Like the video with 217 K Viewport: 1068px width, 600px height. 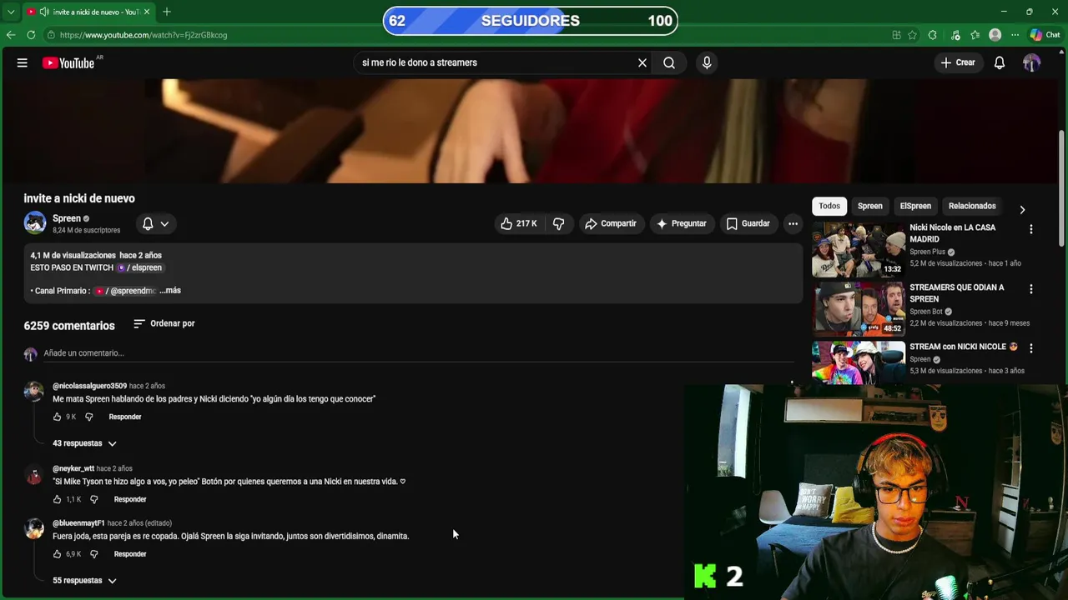pyautogui.click(x=519, y=223)
